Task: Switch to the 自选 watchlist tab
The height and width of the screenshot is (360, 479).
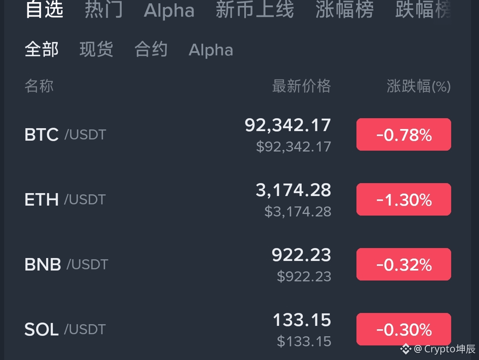Action: click(x=44, y=10)
